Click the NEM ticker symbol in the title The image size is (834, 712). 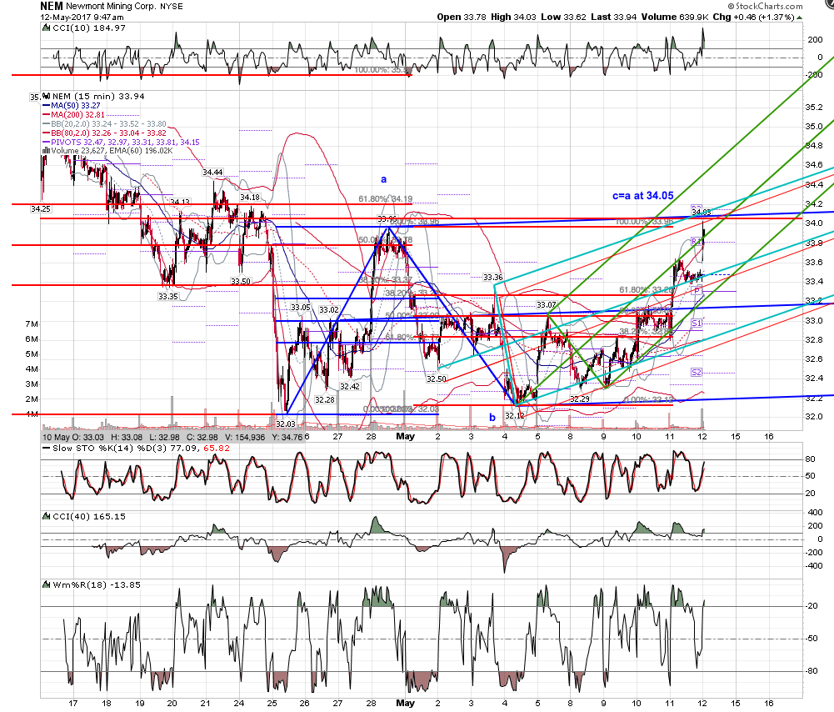pos(52,7)
